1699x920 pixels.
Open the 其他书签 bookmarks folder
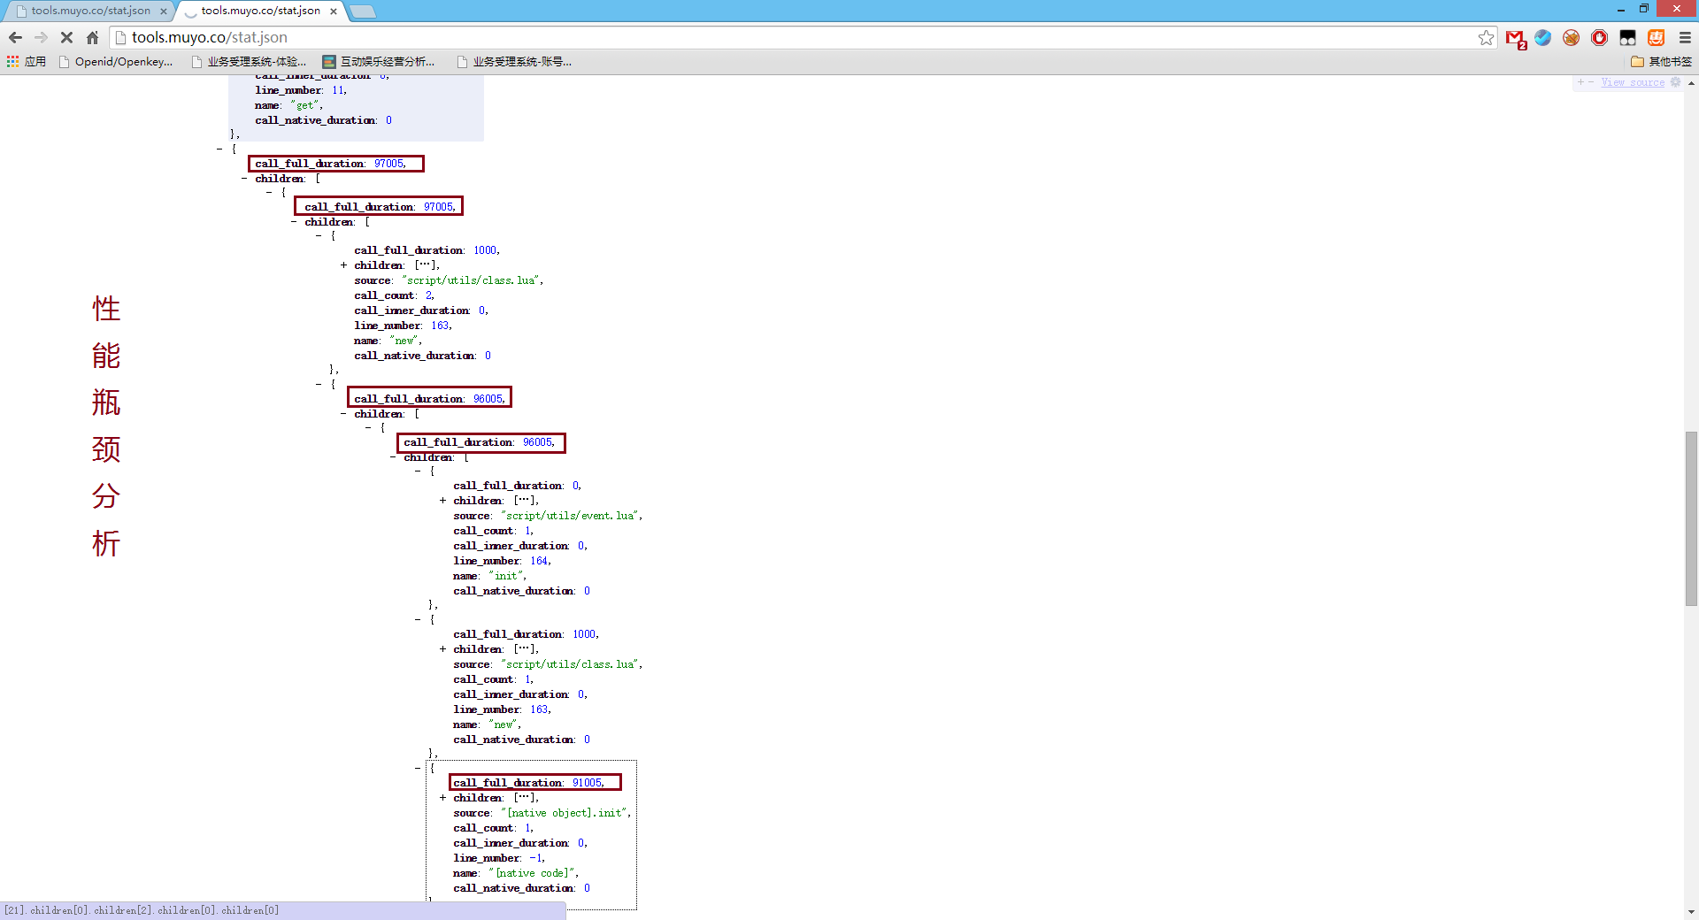click(1661, 61)
